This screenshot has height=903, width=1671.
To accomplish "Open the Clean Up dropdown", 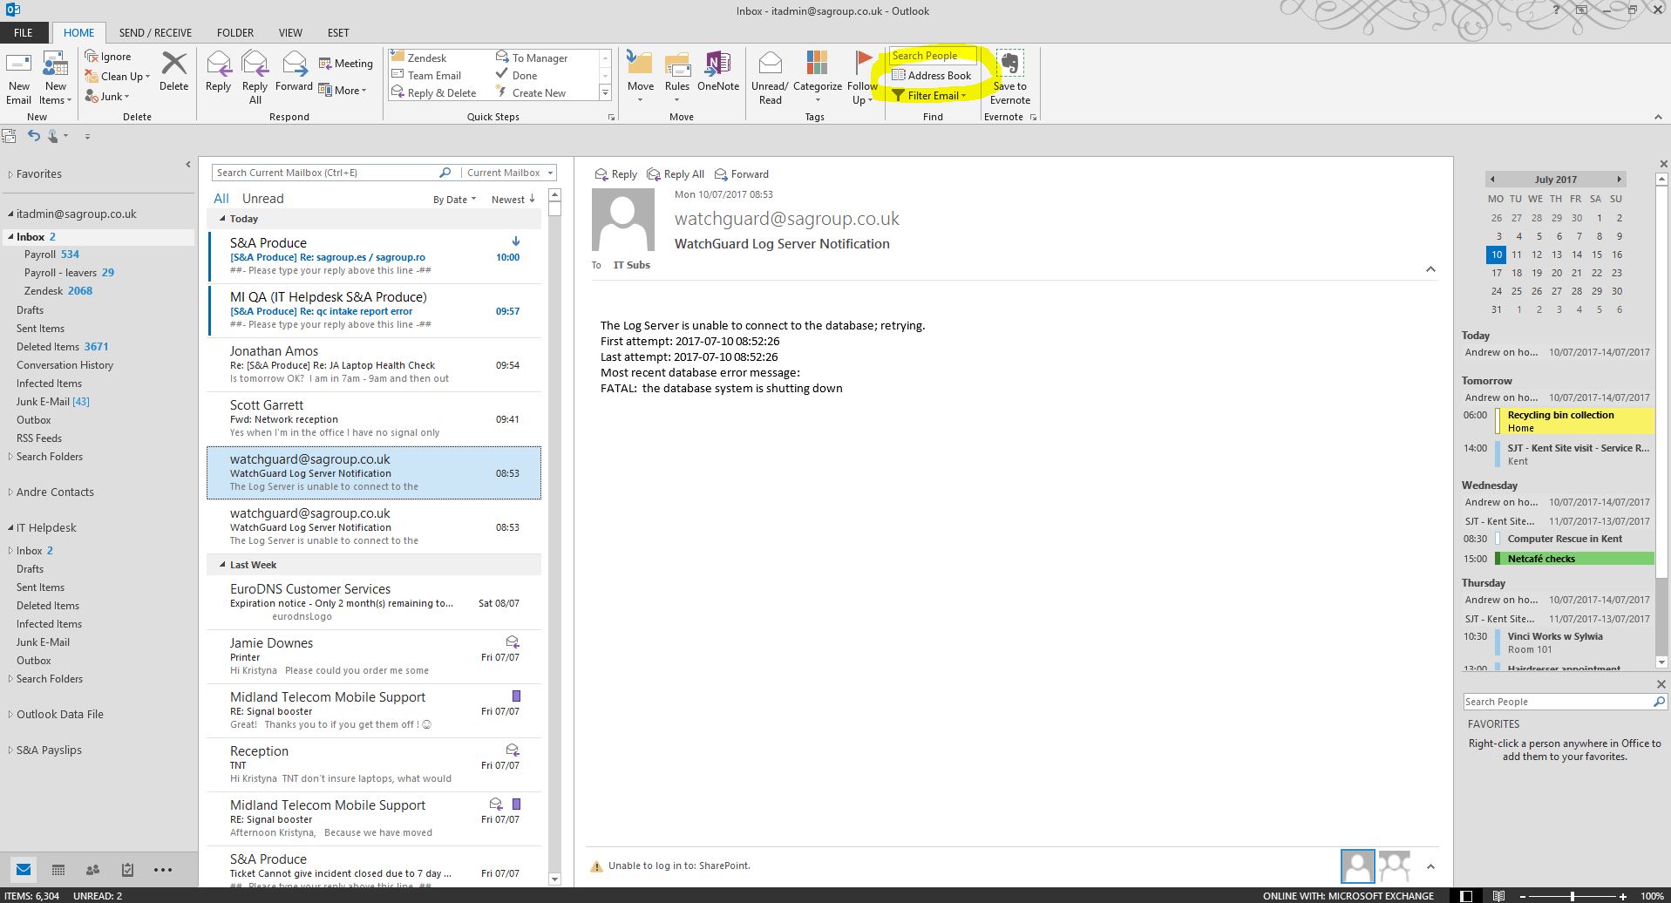I will 118,76.
